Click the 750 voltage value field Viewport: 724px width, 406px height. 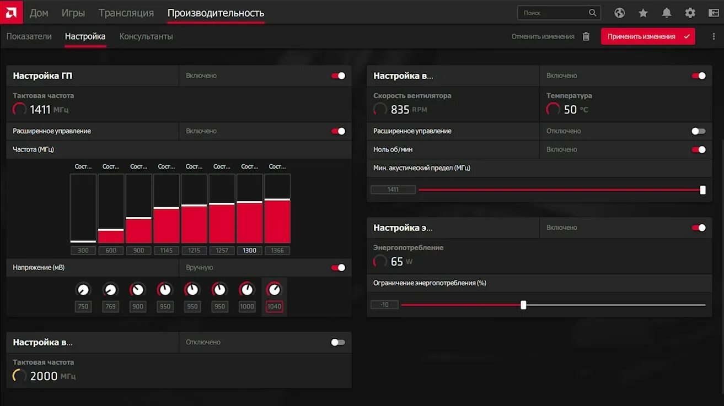pyautogui.click(x=83, y=306)
